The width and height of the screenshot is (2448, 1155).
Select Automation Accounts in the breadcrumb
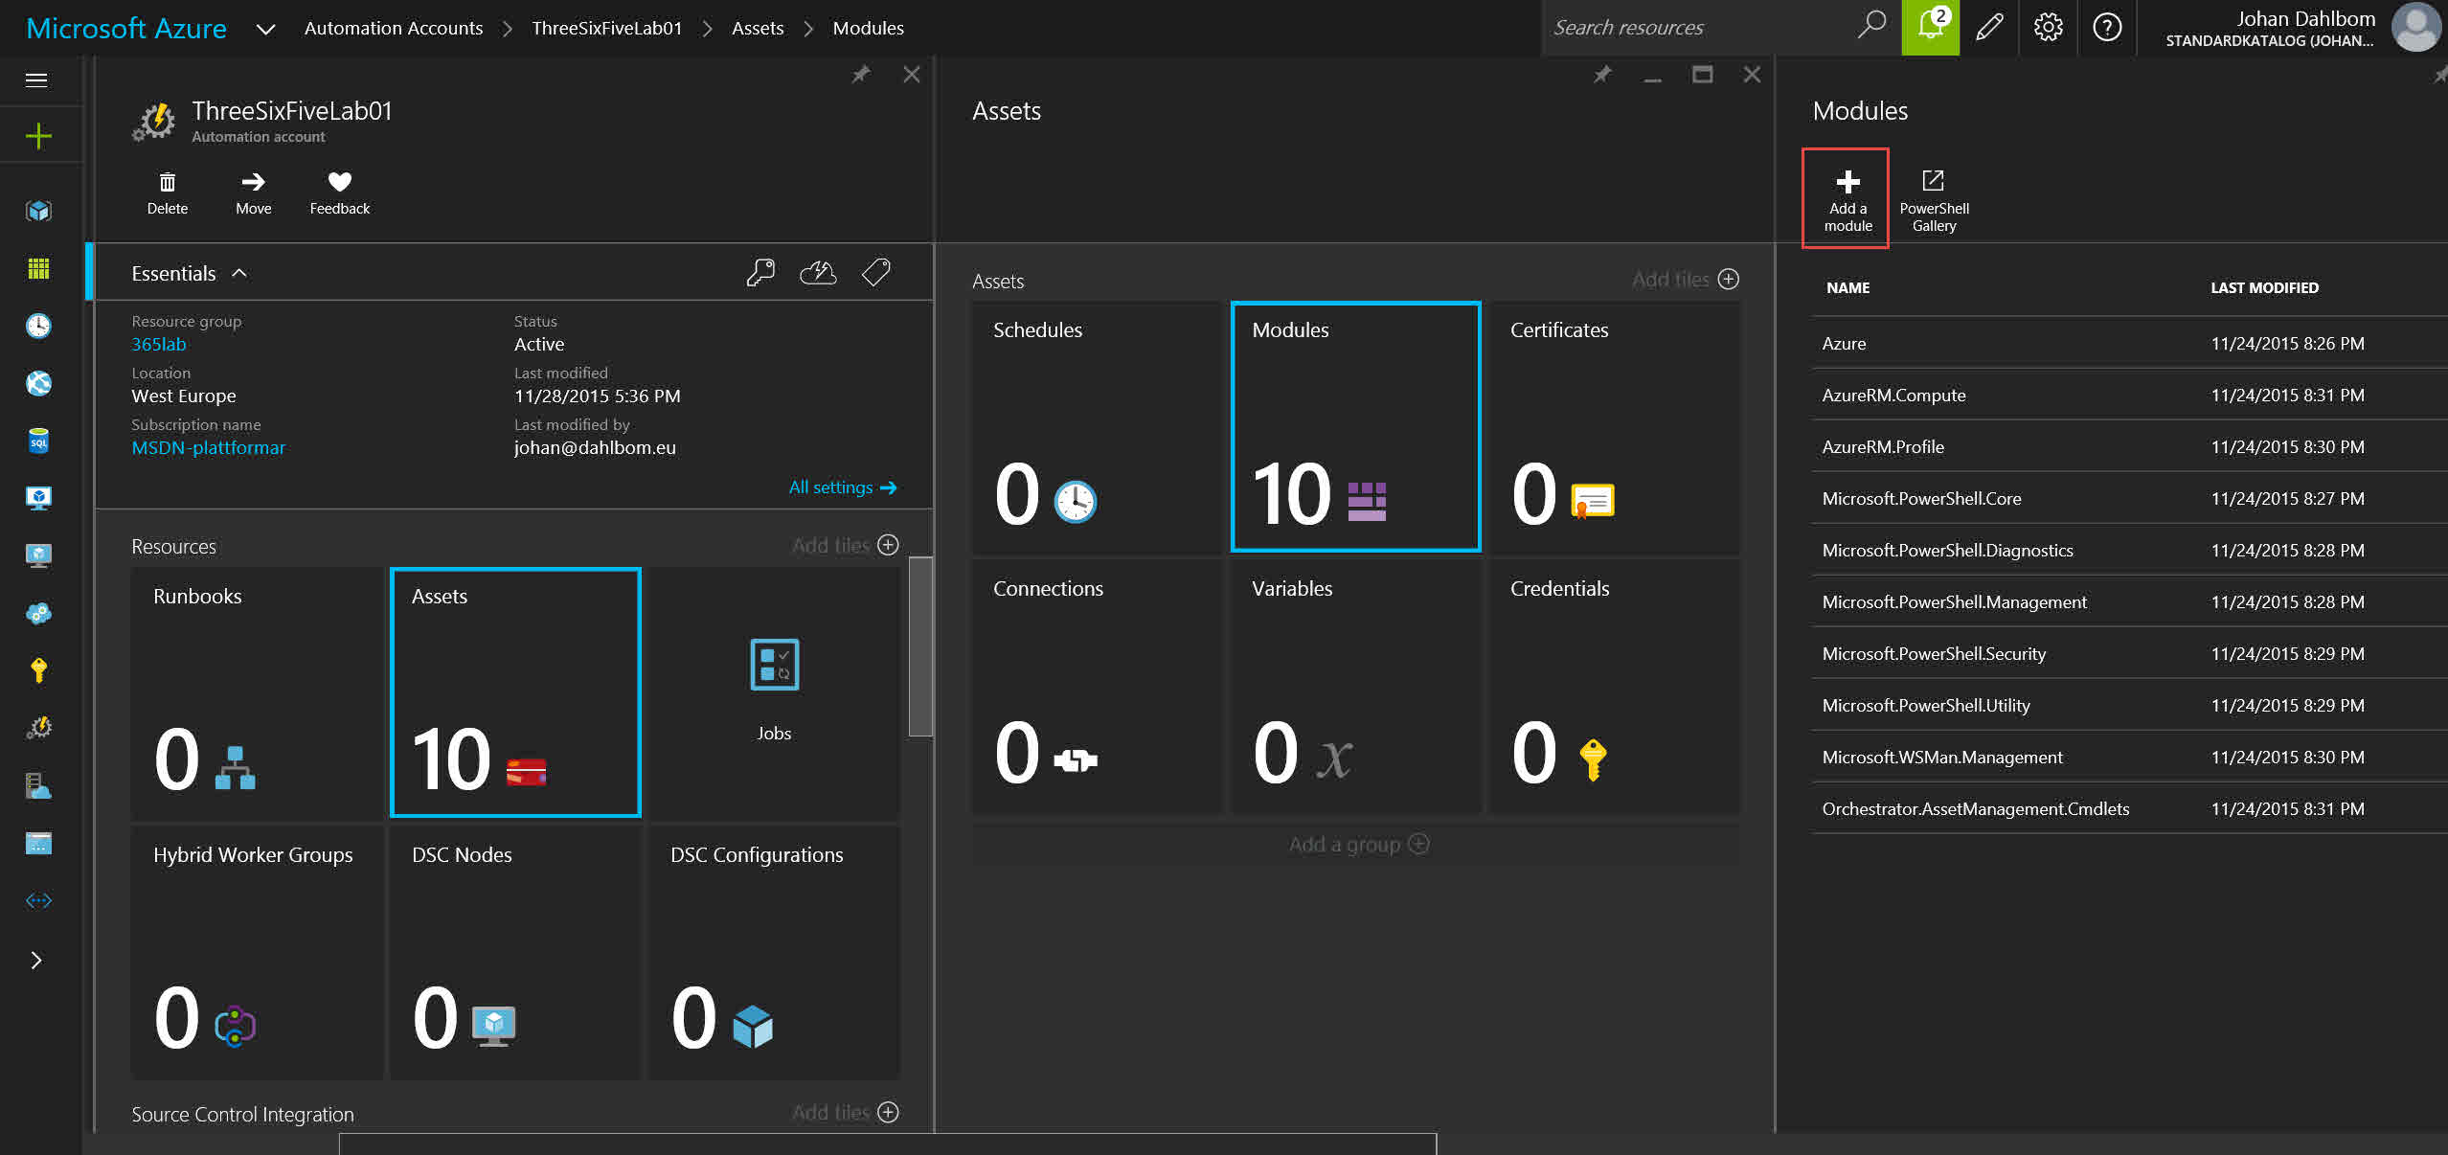coord(393,28)
